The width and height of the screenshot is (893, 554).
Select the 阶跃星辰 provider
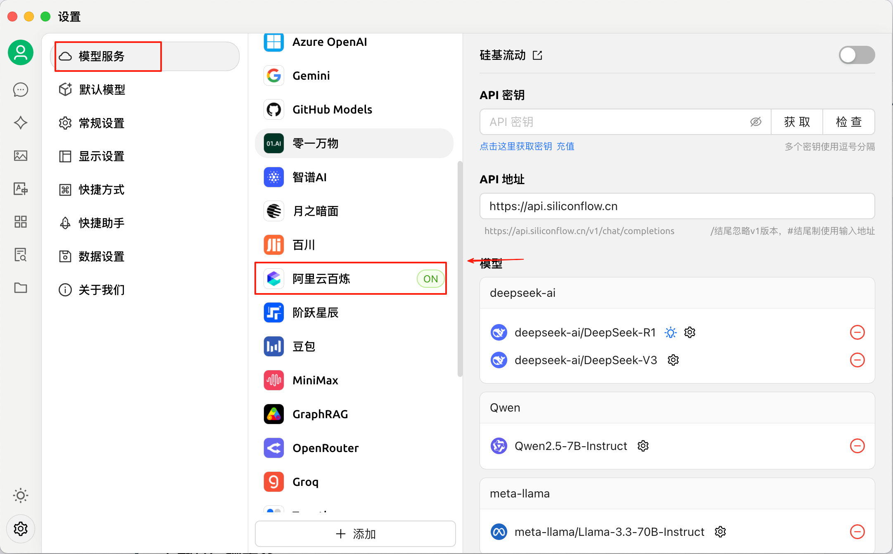(x=354, y=313)
